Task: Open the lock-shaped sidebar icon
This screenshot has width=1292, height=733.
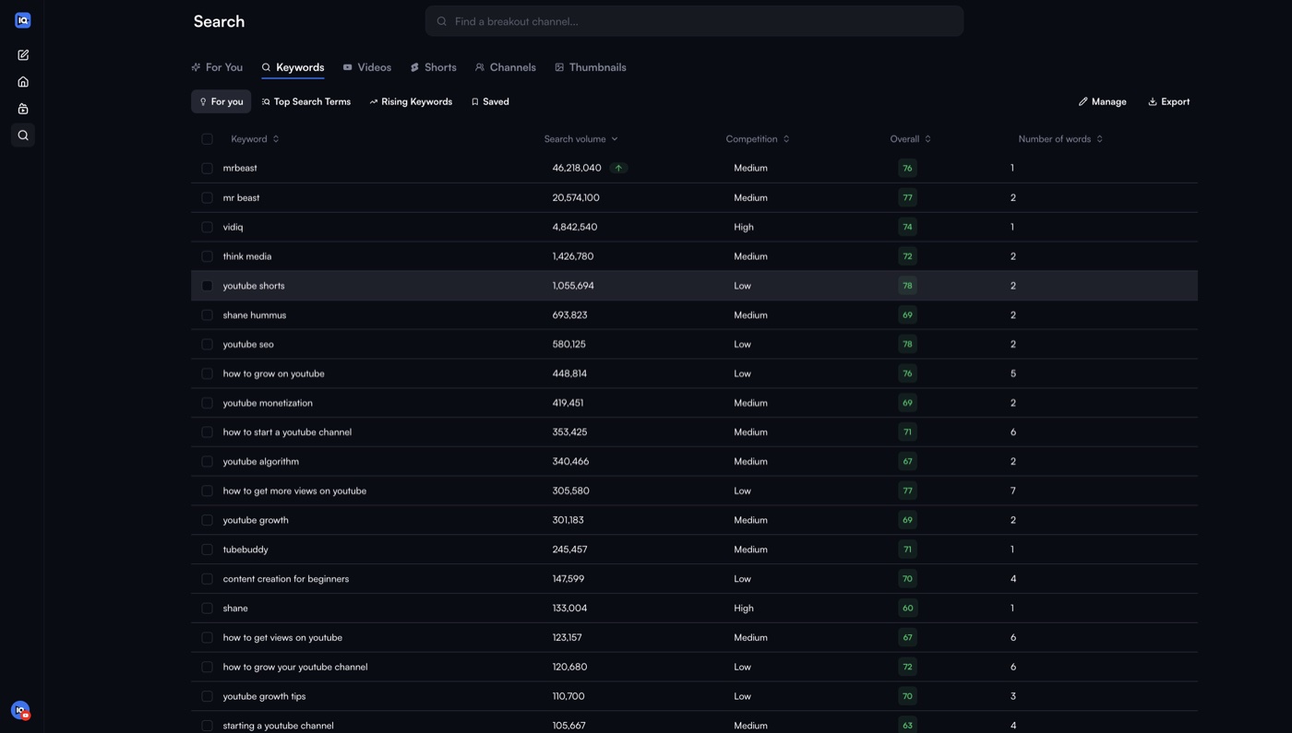Action: click(23, 109)
